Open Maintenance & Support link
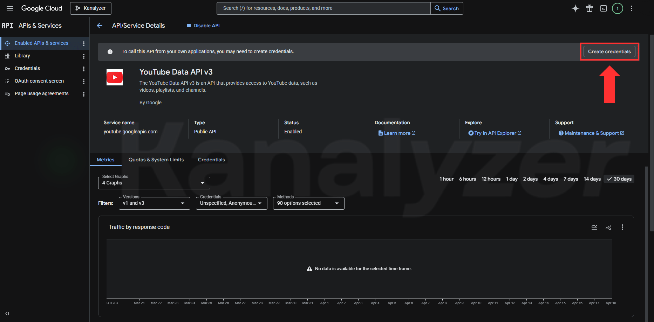 point(591,133)
